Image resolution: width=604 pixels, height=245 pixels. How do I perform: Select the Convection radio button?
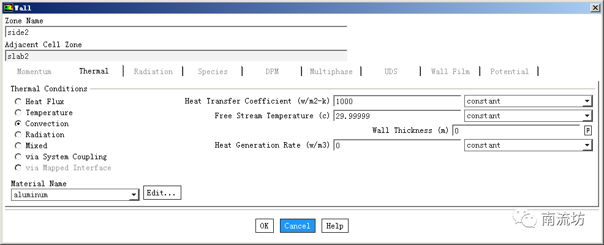pyautogui.click(x=18, y=124)
